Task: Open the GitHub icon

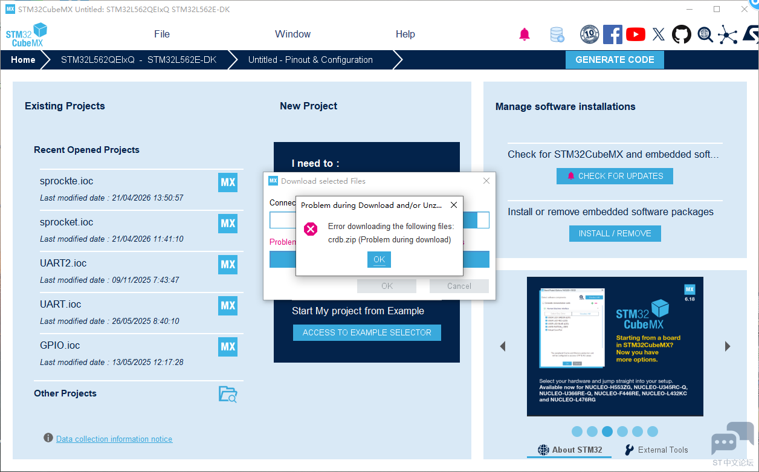Action: click(x=682, y=34)
